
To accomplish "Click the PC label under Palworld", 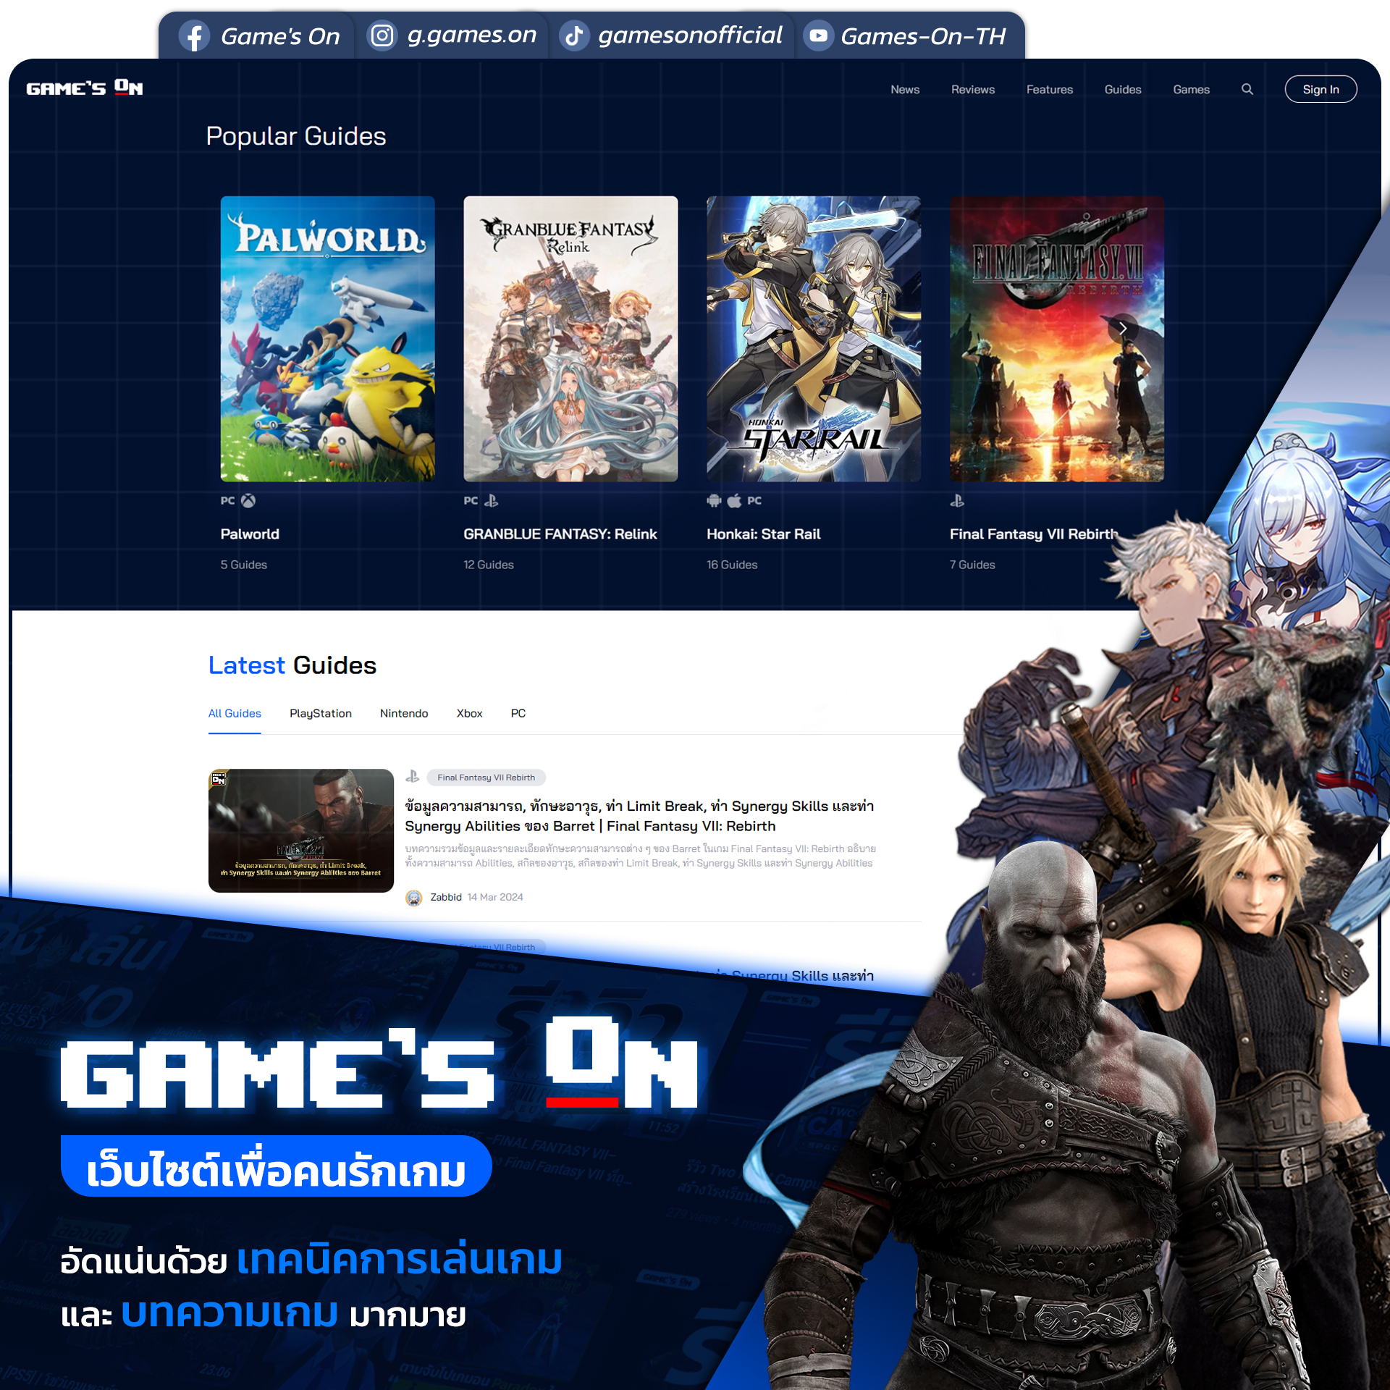I will point(228,500).
